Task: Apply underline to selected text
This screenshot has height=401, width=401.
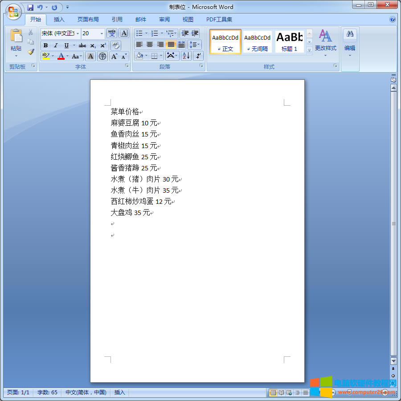Action: [x=65, y=45]
